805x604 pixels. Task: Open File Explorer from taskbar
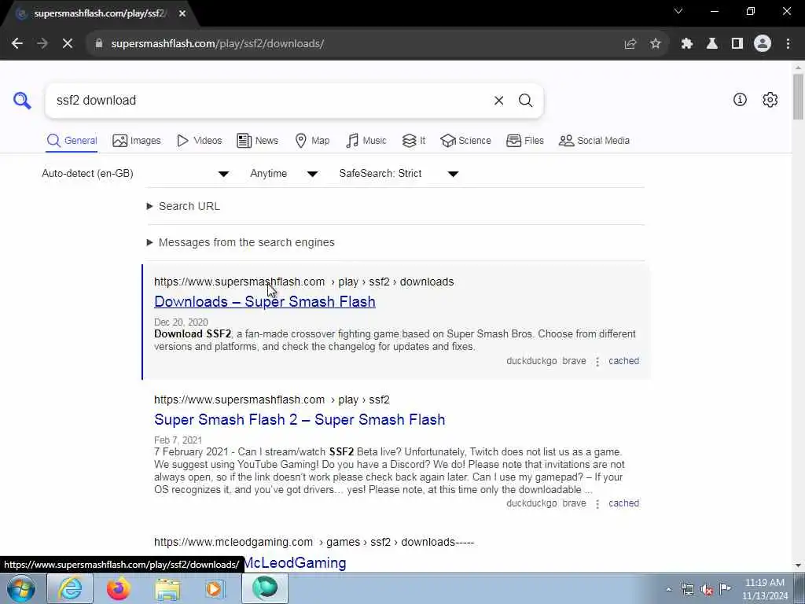(x=167, y=588)
